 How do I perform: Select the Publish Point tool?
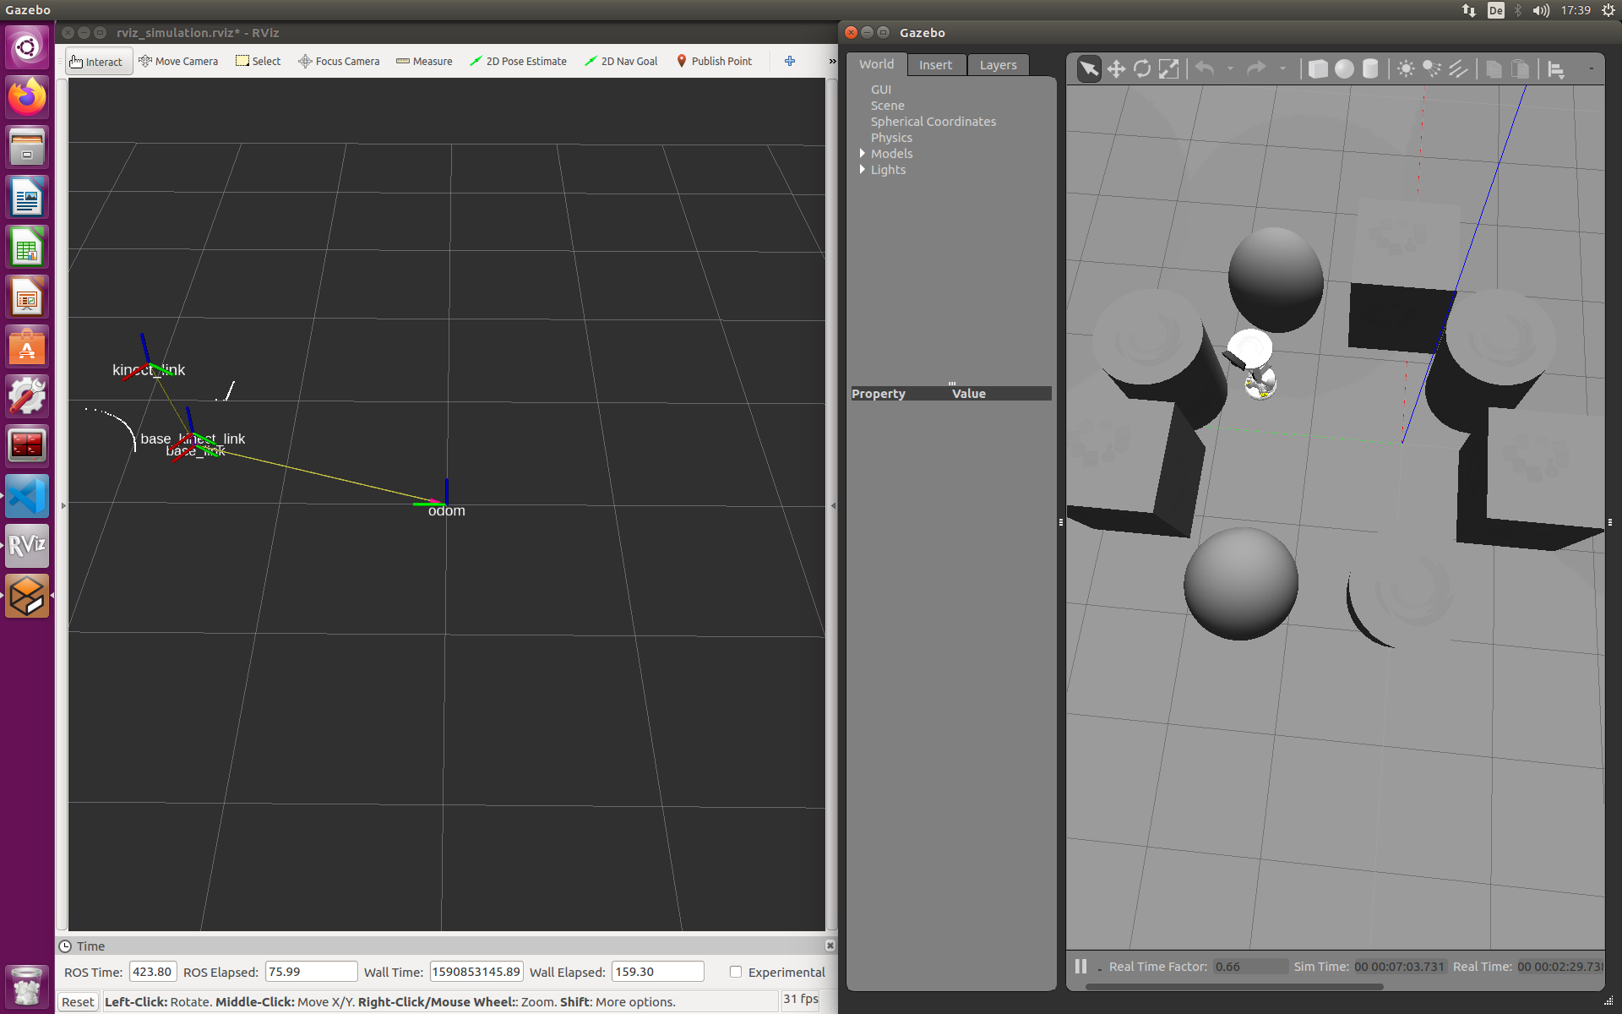[x=714, y=62]
